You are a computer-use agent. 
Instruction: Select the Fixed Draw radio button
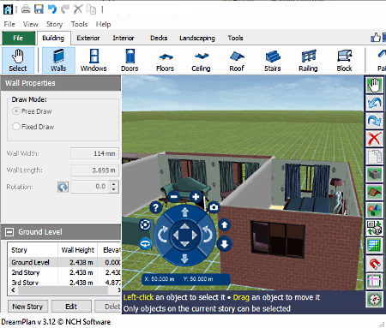16,127
